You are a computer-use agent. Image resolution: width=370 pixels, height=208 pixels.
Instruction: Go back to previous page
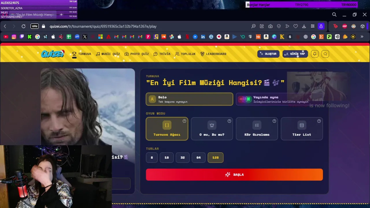coord(5,26)
